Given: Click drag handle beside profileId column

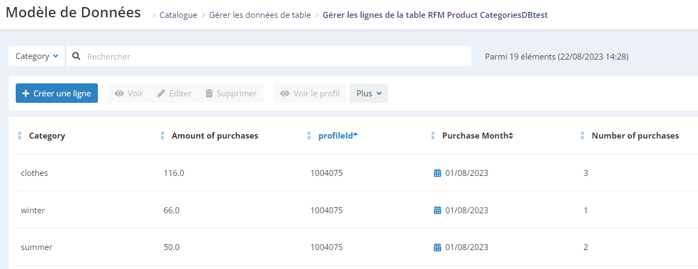Looking at the screenshot, I should [309, 136].
